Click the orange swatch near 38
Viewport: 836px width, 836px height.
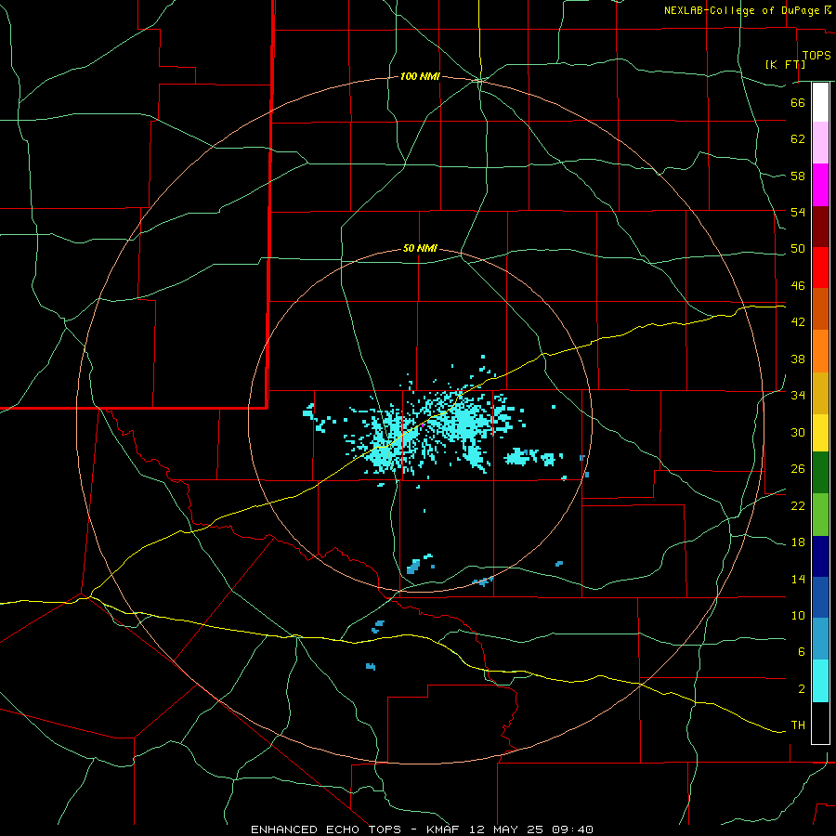pos(820,351)
